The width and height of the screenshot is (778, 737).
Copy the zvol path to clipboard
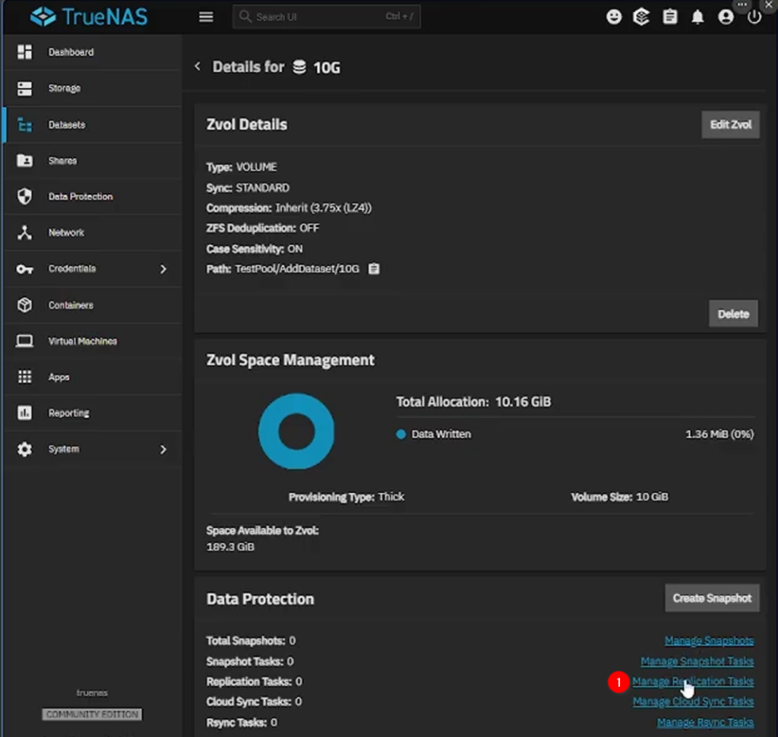374,269
